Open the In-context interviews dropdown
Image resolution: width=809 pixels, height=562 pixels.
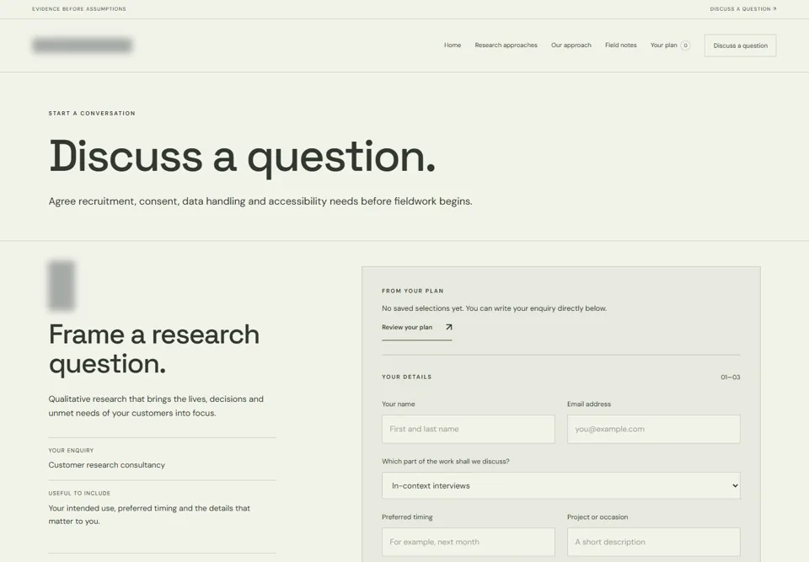pyautogui.click(x=561, y=485)
